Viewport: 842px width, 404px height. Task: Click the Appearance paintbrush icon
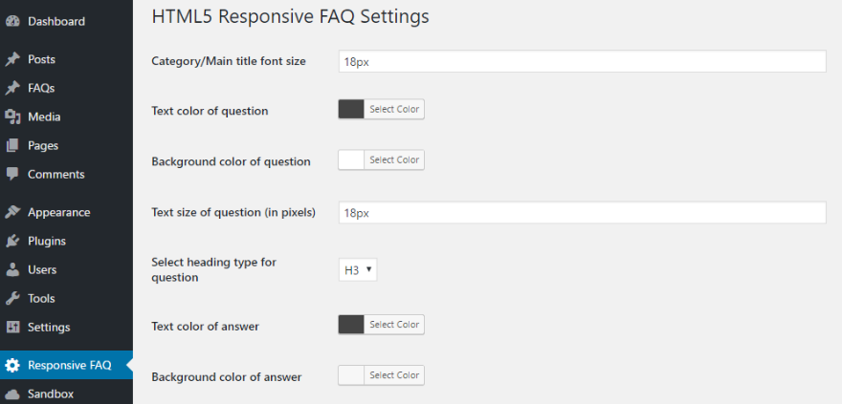pos(12,212)
